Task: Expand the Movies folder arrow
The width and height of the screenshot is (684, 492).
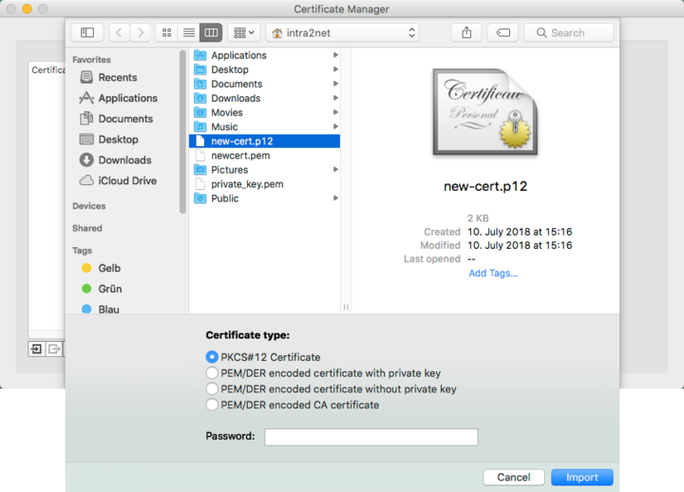Action: [x=335, y=112]
